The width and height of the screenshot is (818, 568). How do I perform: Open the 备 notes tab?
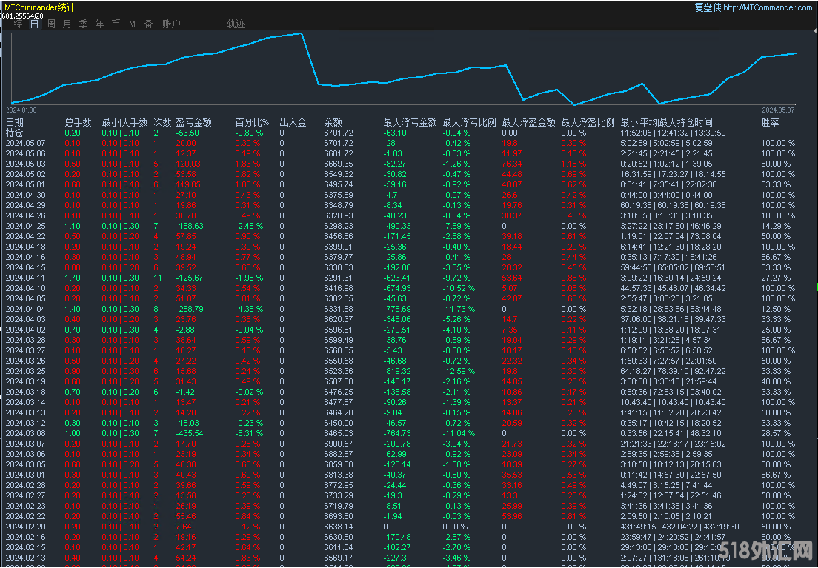[x=148, y=24]
